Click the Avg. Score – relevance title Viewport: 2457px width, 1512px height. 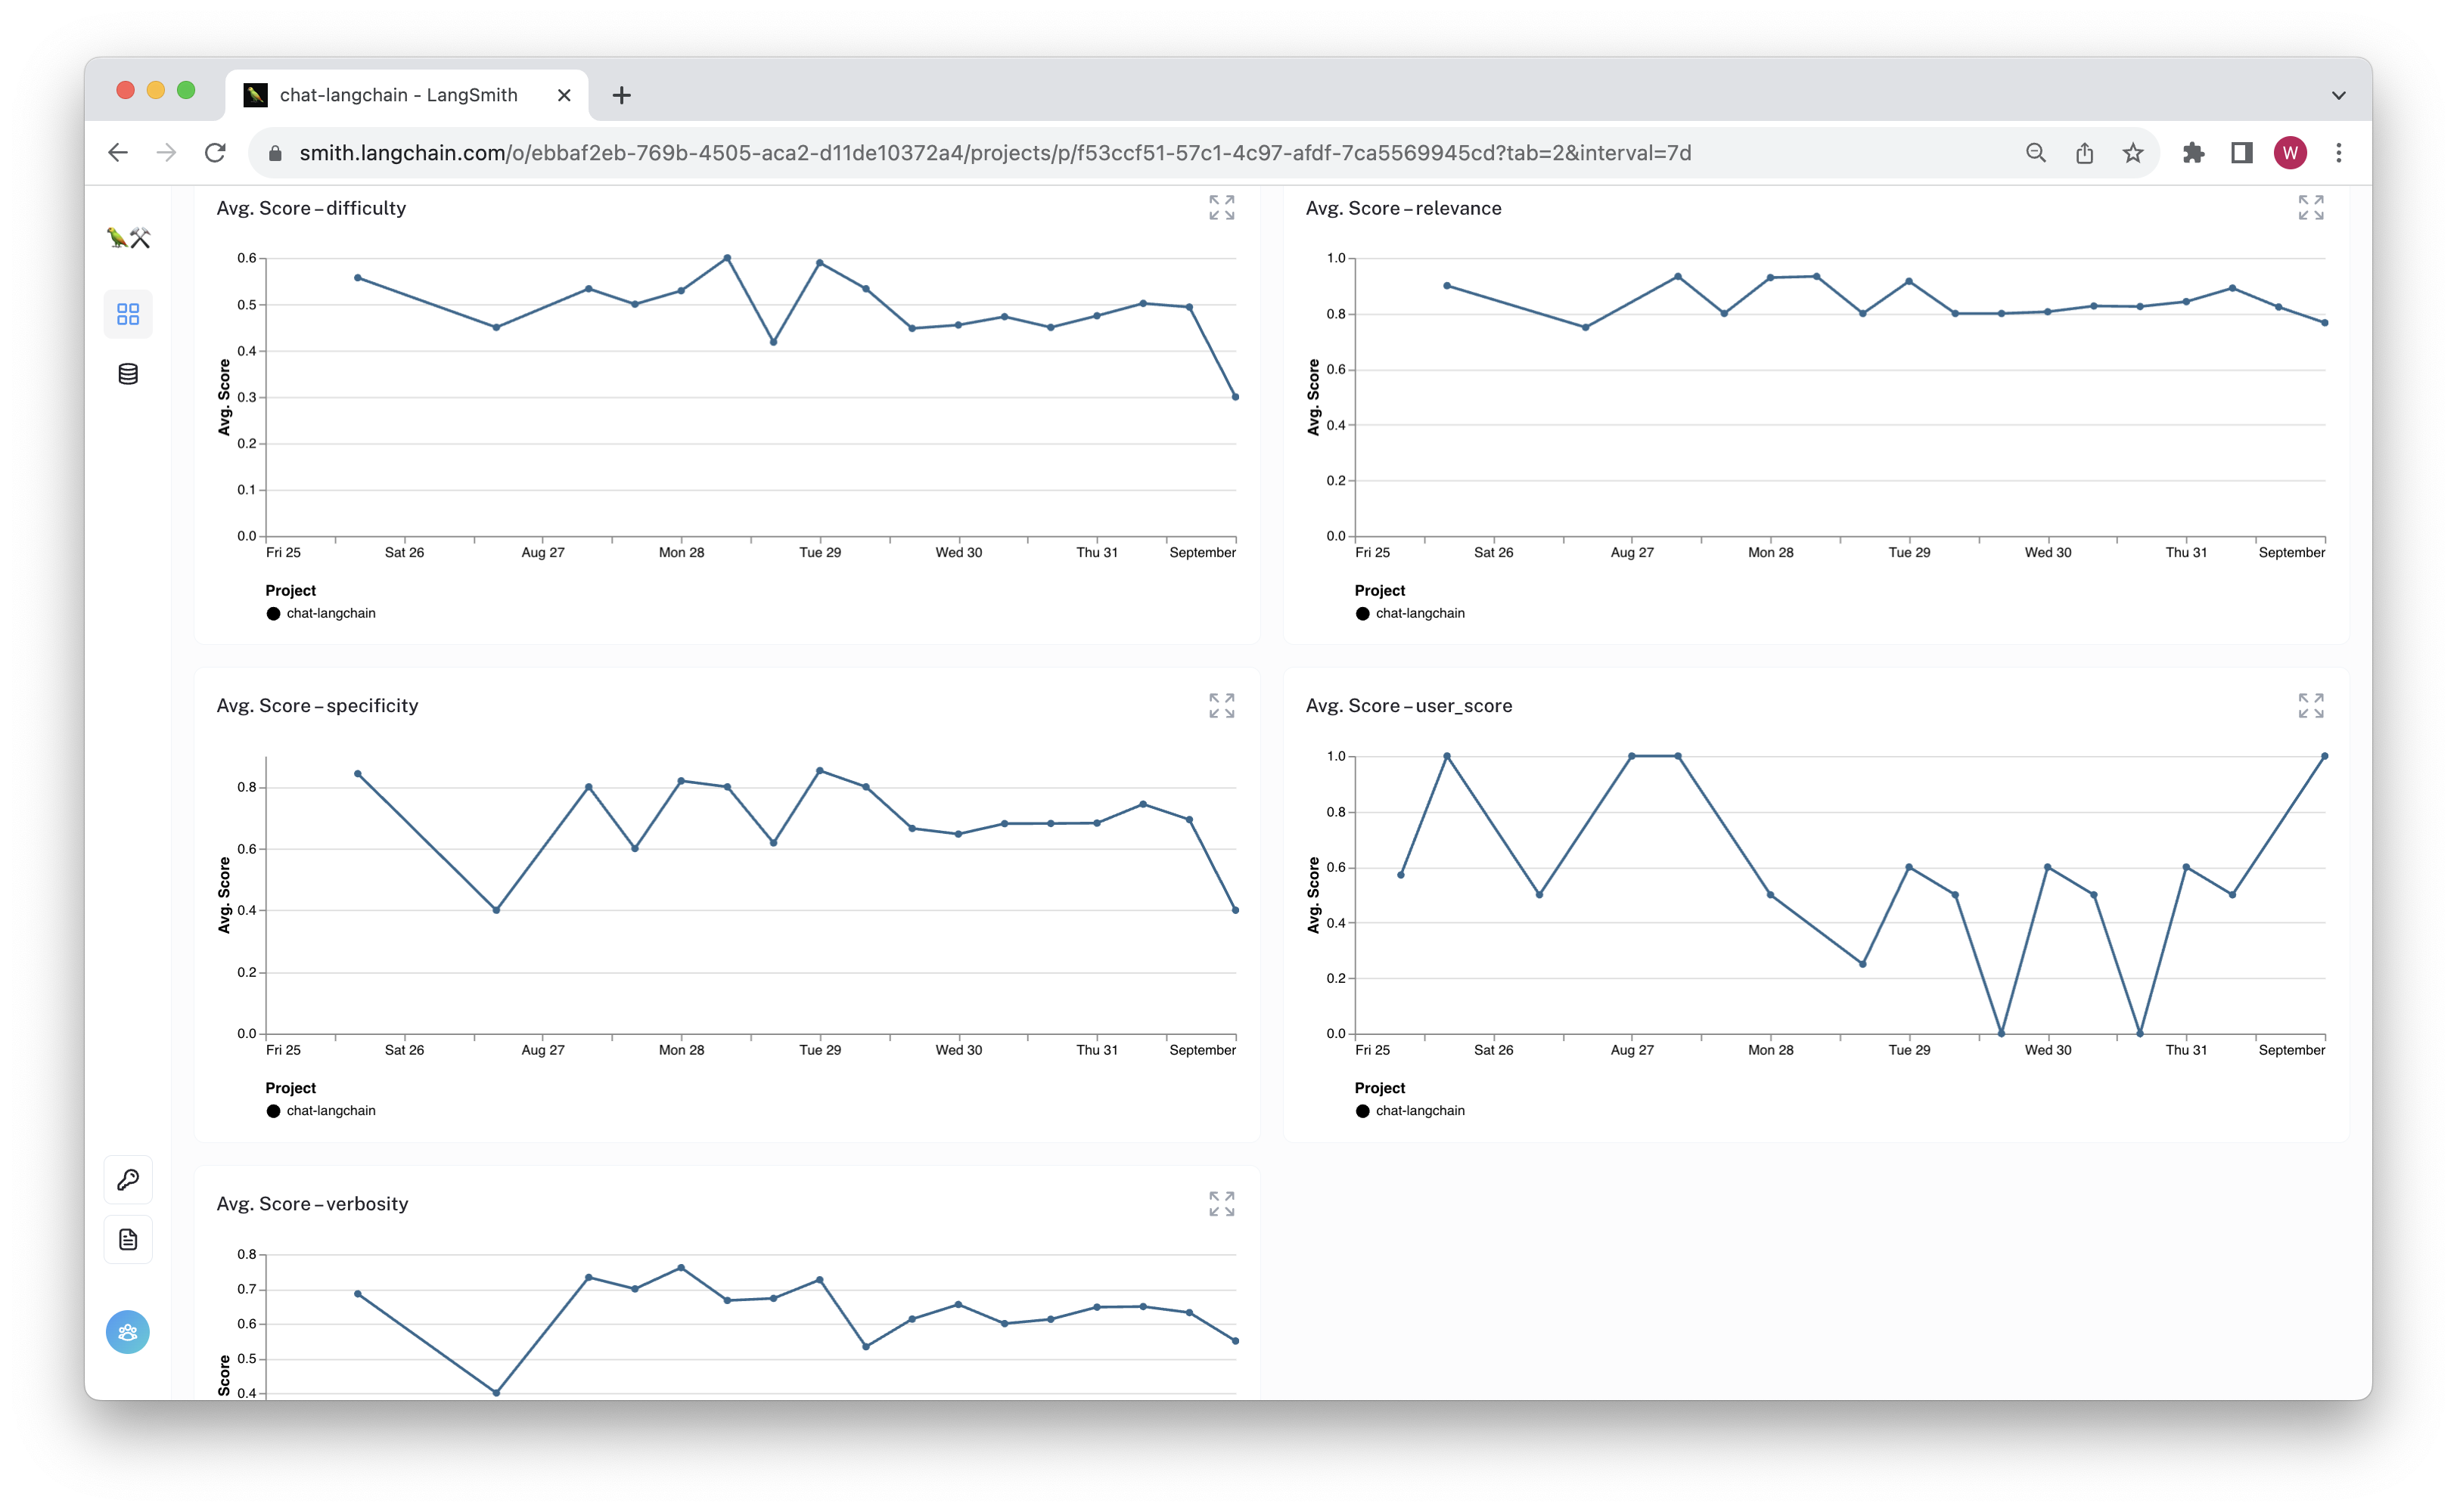1403,208
